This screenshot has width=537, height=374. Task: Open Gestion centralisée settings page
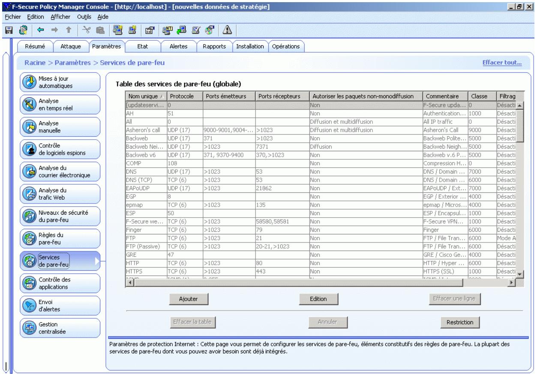60,327
